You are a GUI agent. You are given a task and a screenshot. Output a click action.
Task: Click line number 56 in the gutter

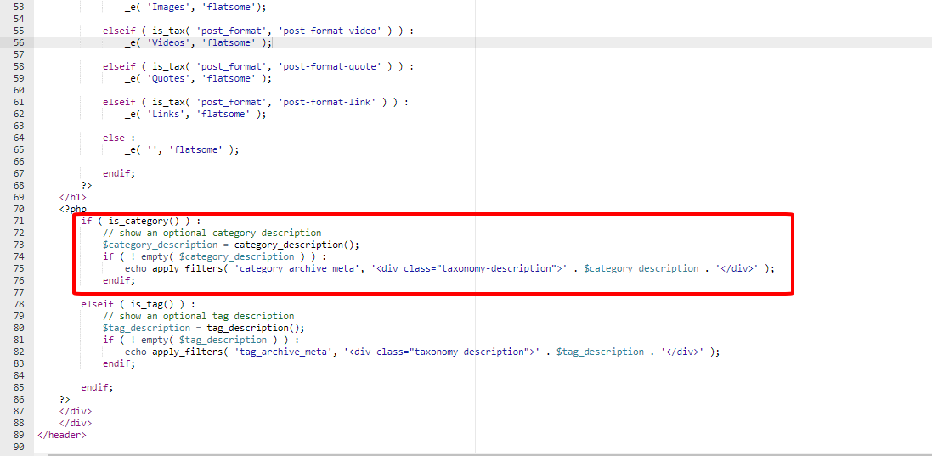[x=18, y=42]
